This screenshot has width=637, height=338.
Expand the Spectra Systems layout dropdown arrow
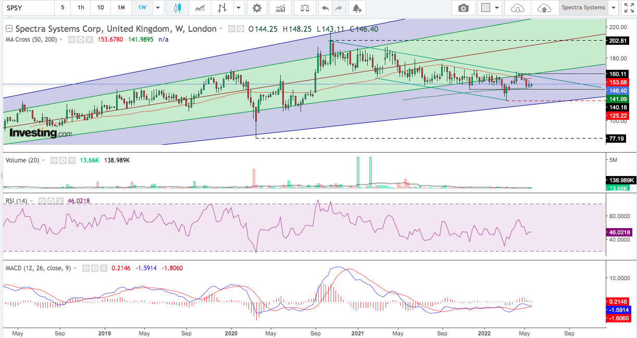[x=614, y=8]
